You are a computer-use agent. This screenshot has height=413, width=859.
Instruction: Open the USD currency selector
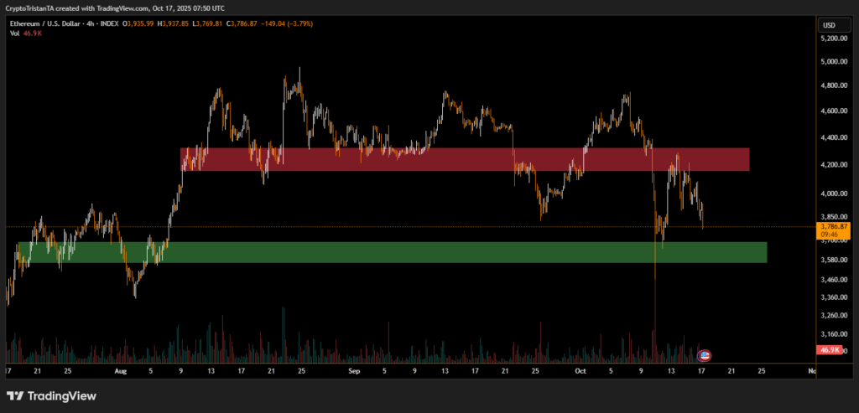[830, 25]
